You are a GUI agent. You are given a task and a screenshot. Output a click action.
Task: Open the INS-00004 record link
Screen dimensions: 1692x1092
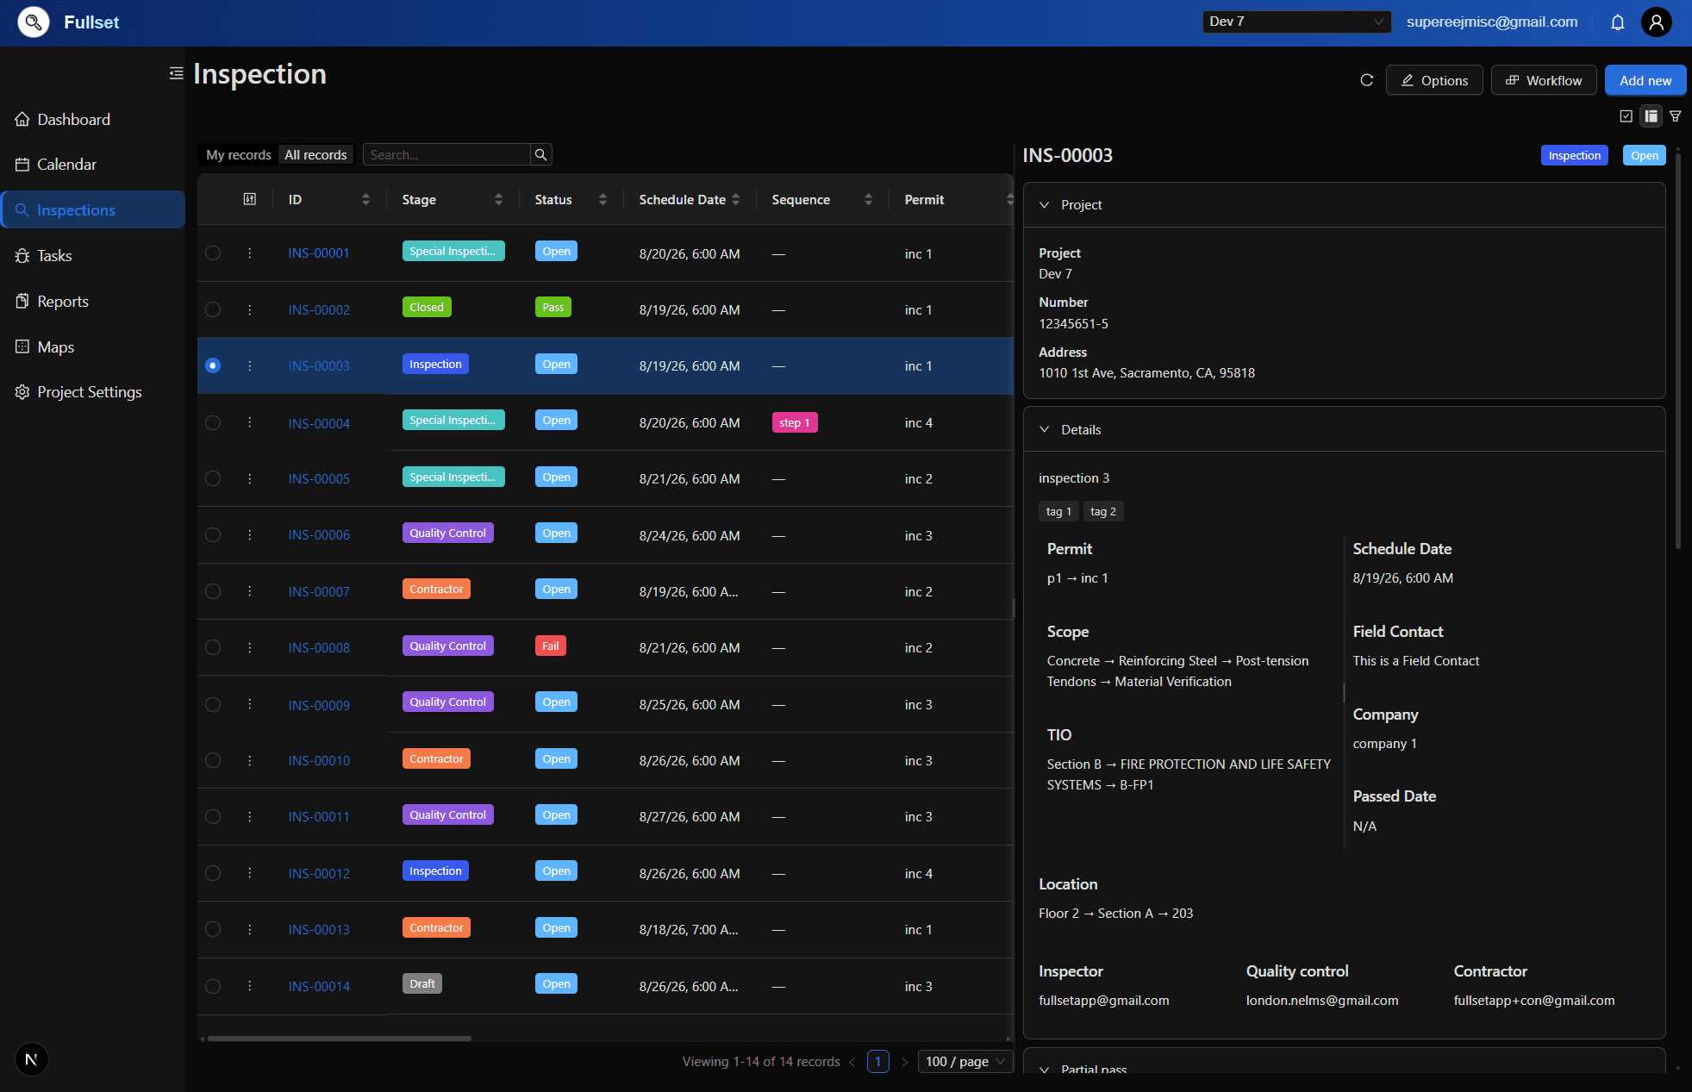(319, 423)
